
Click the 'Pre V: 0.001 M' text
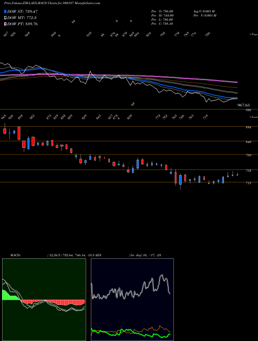click(204, 16)
